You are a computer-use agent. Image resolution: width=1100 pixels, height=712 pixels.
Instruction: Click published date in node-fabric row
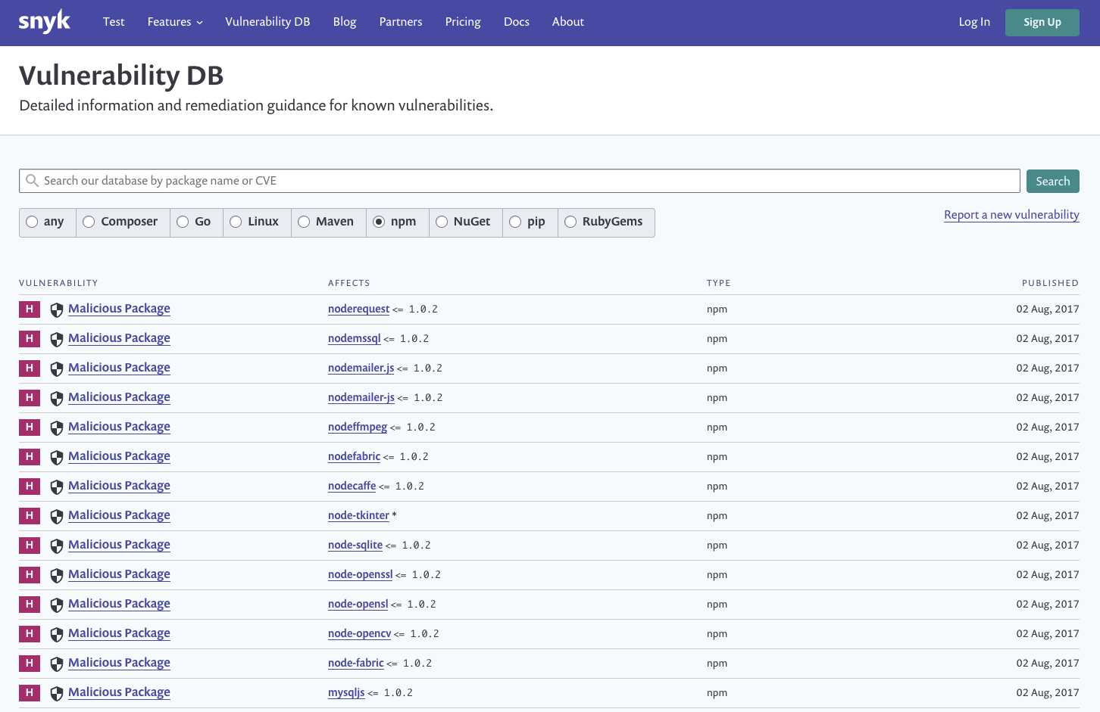click(1048, 663)
